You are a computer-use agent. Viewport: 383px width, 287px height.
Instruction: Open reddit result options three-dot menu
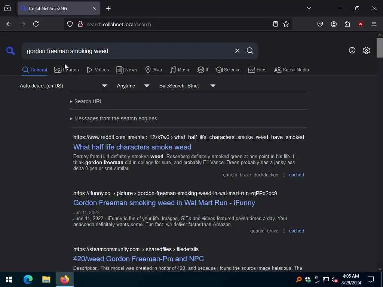click(x=284, y=175)
